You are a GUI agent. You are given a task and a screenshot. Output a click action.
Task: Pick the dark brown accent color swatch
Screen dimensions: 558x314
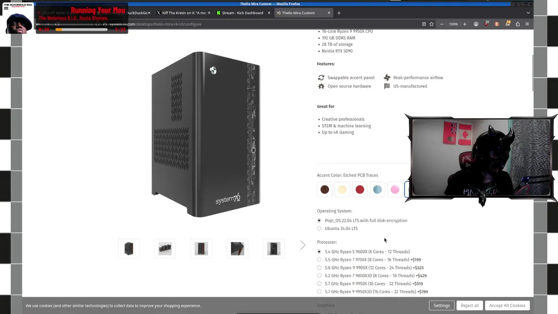[325, 190]
